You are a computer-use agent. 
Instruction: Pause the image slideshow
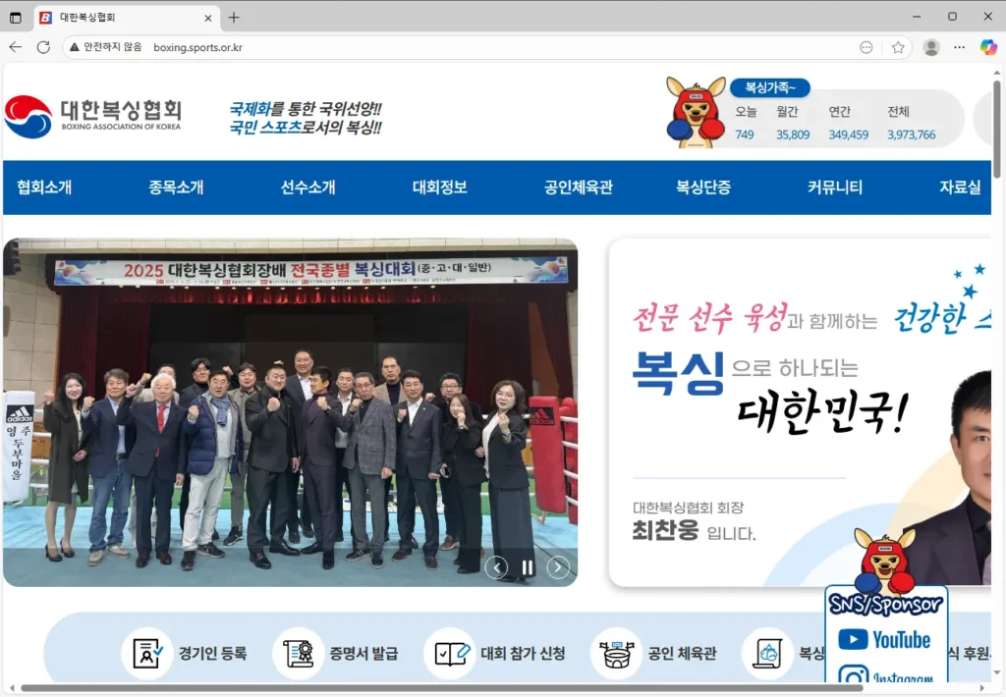(x=528, y=567)
